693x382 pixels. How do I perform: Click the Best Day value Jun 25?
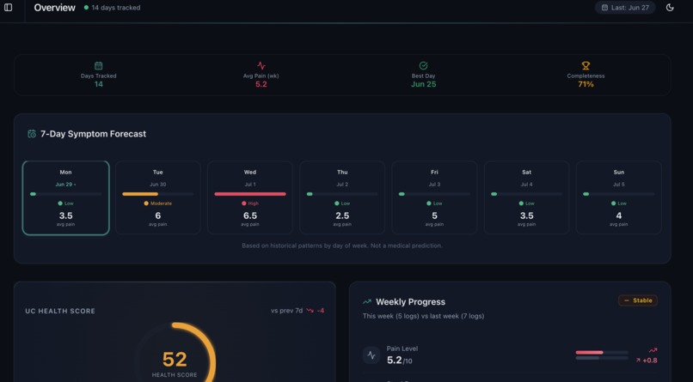tap(423, 84)
